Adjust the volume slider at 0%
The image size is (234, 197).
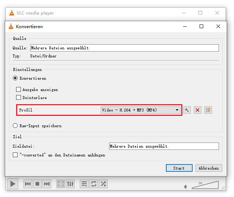pos(205,185)
